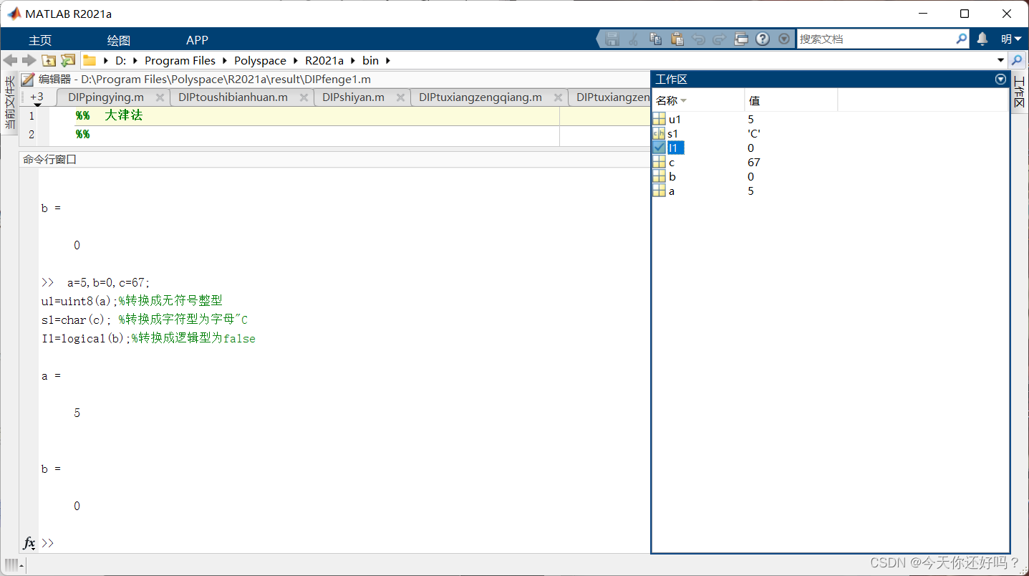Open MATLAB Help via the question mark icon
The height and width of the screenshot is (576, 1029).
pos(763,39)
